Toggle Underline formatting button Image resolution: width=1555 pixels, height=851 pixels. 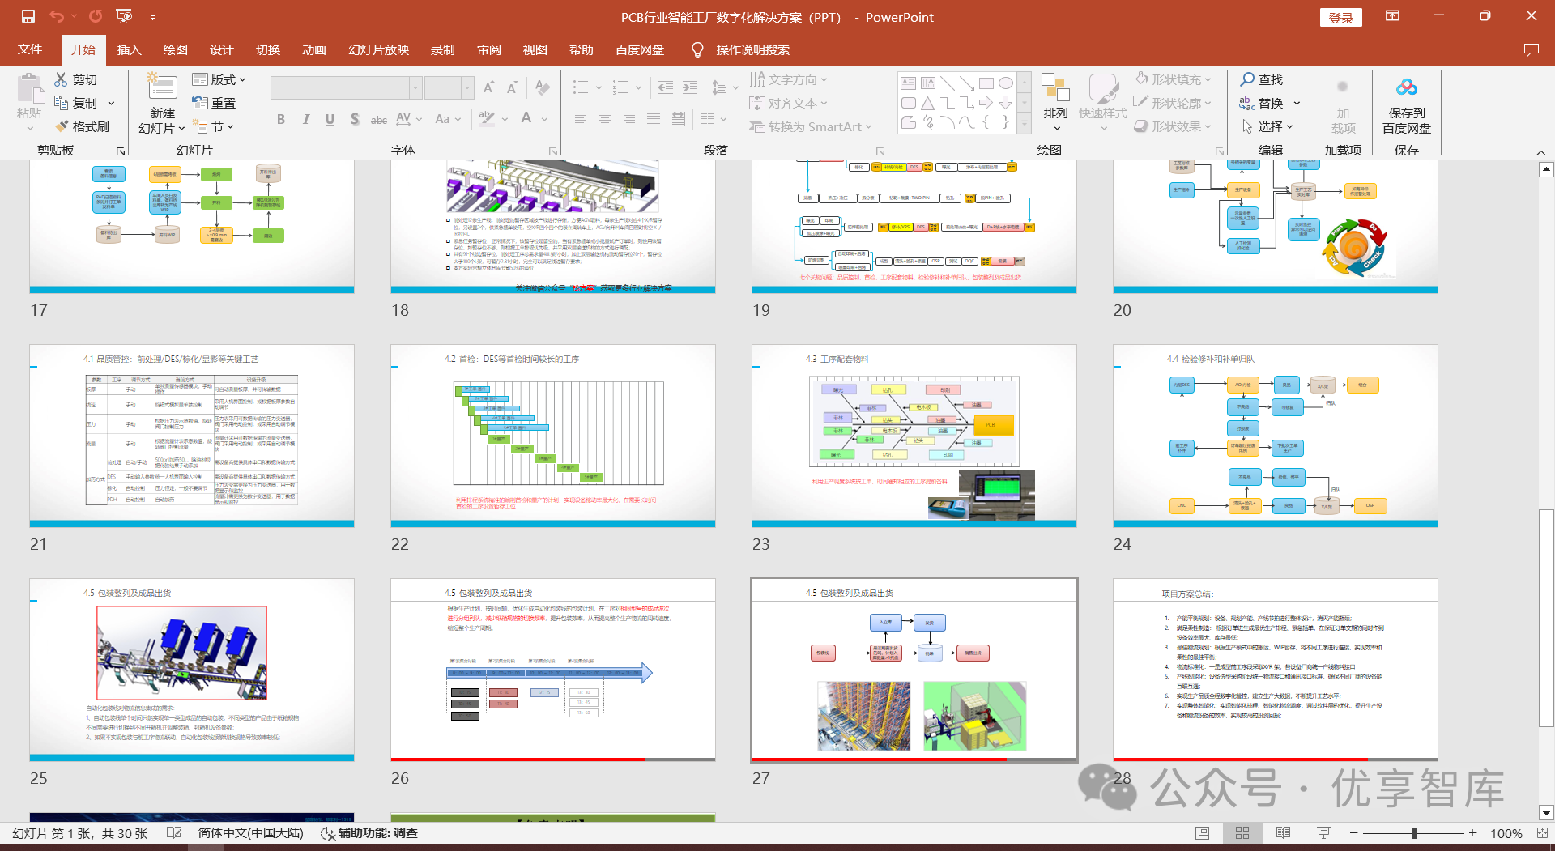pyautogui.click(x=330, y=119)
